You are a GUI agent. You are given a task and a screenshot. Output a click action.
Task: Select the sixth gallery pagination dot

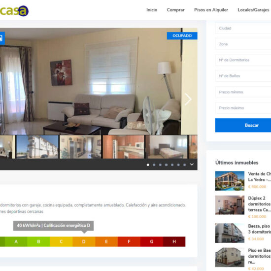tap(178, 165)
